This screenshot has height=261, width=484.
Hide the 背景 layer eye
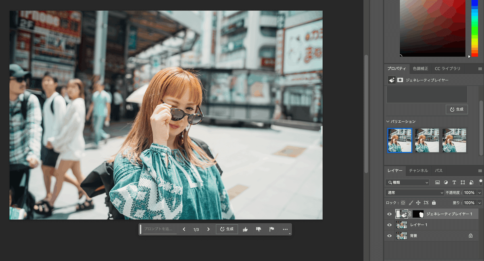click(389, 236)
